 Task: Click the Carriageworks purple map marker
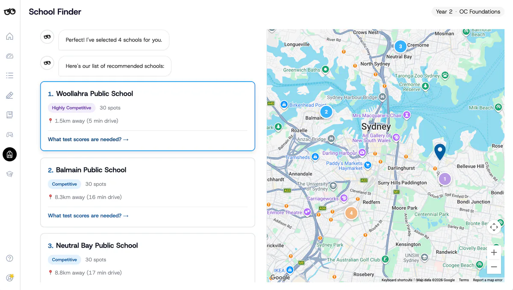pos(343,198)
